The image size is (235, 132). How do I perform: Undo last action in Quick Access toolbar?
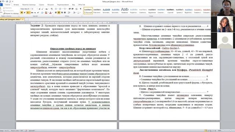point(3,1)
